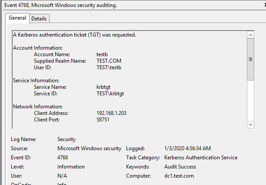Click the User ID value TEST\testb
This screenshot has width=266, height=185.
pyautogui.click(x=109, y=67)
